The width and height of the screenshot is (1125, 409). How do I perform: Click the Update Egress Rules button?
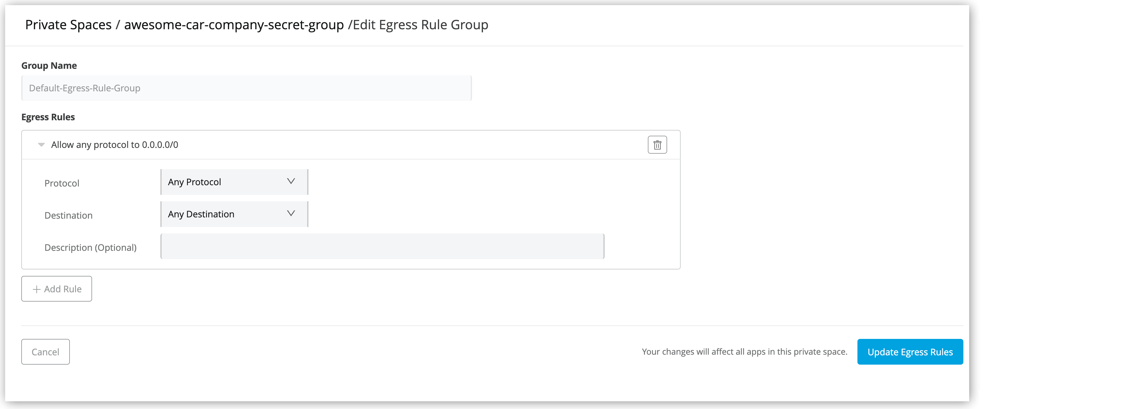click(910, 351)
